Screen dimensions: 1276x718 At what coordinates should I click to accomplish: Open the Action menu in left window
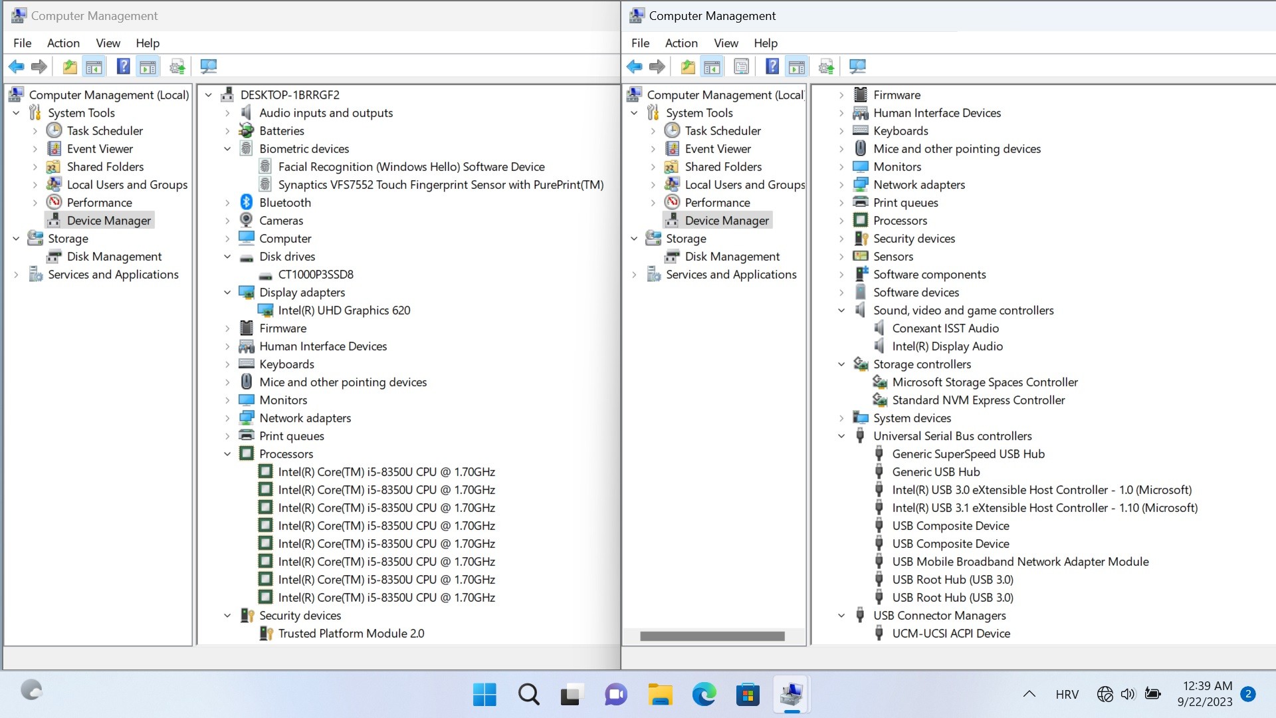63,43
